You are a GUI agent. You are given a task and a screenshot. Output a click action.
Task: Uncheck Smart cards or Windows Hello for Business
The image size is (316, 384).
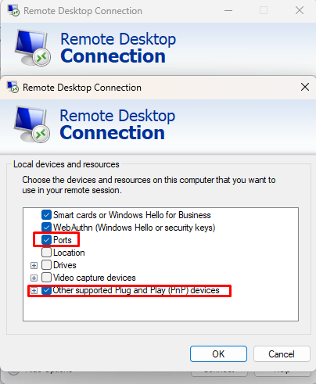coord(46,215)
